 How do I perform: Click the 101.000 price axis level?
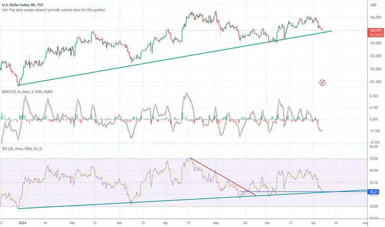pyautogui.click(x=375, y=82)
